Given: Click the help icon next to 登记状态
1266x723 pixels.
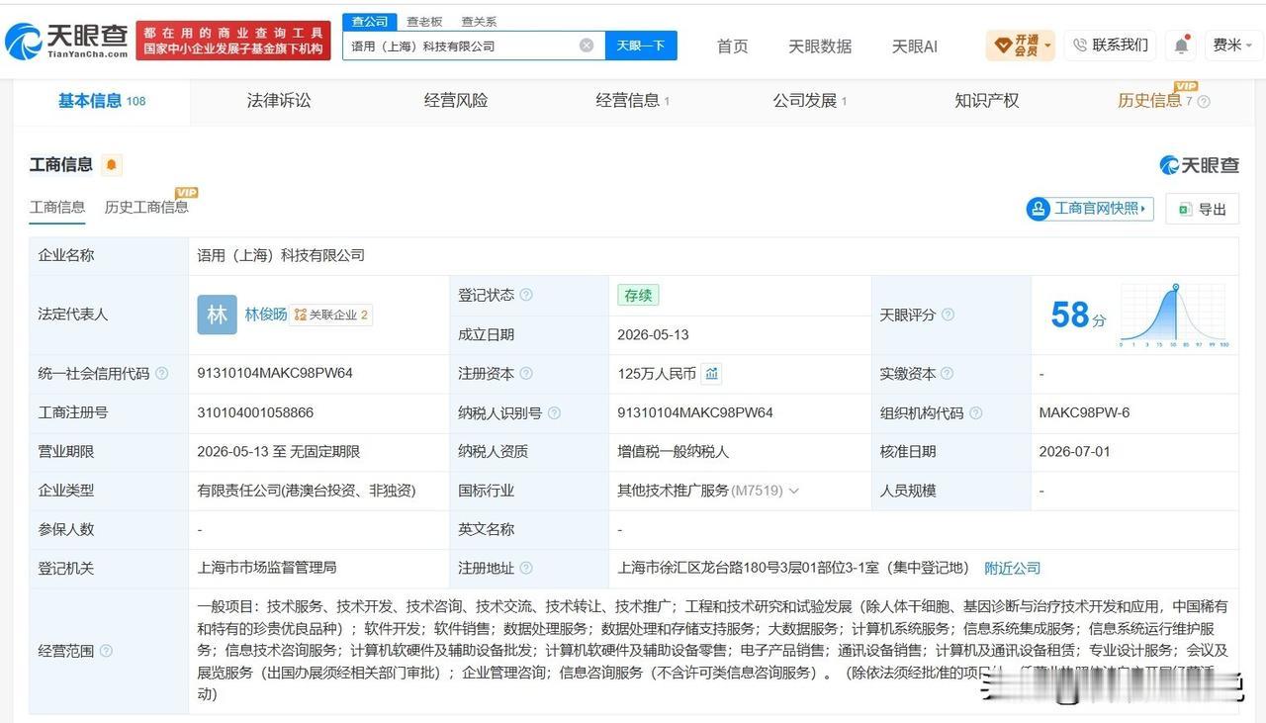Looking at the screenshot, I should tap(526, 295).
